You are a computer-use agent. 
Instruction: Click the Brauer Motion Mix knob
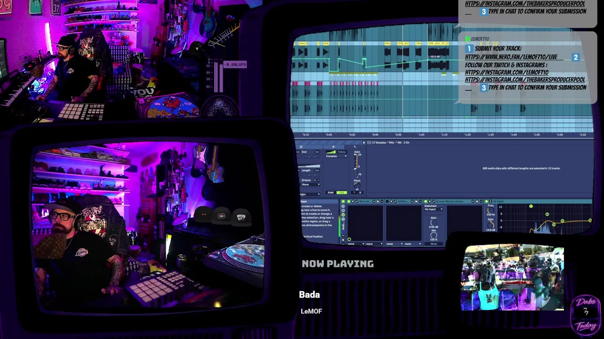click(434, 235)
